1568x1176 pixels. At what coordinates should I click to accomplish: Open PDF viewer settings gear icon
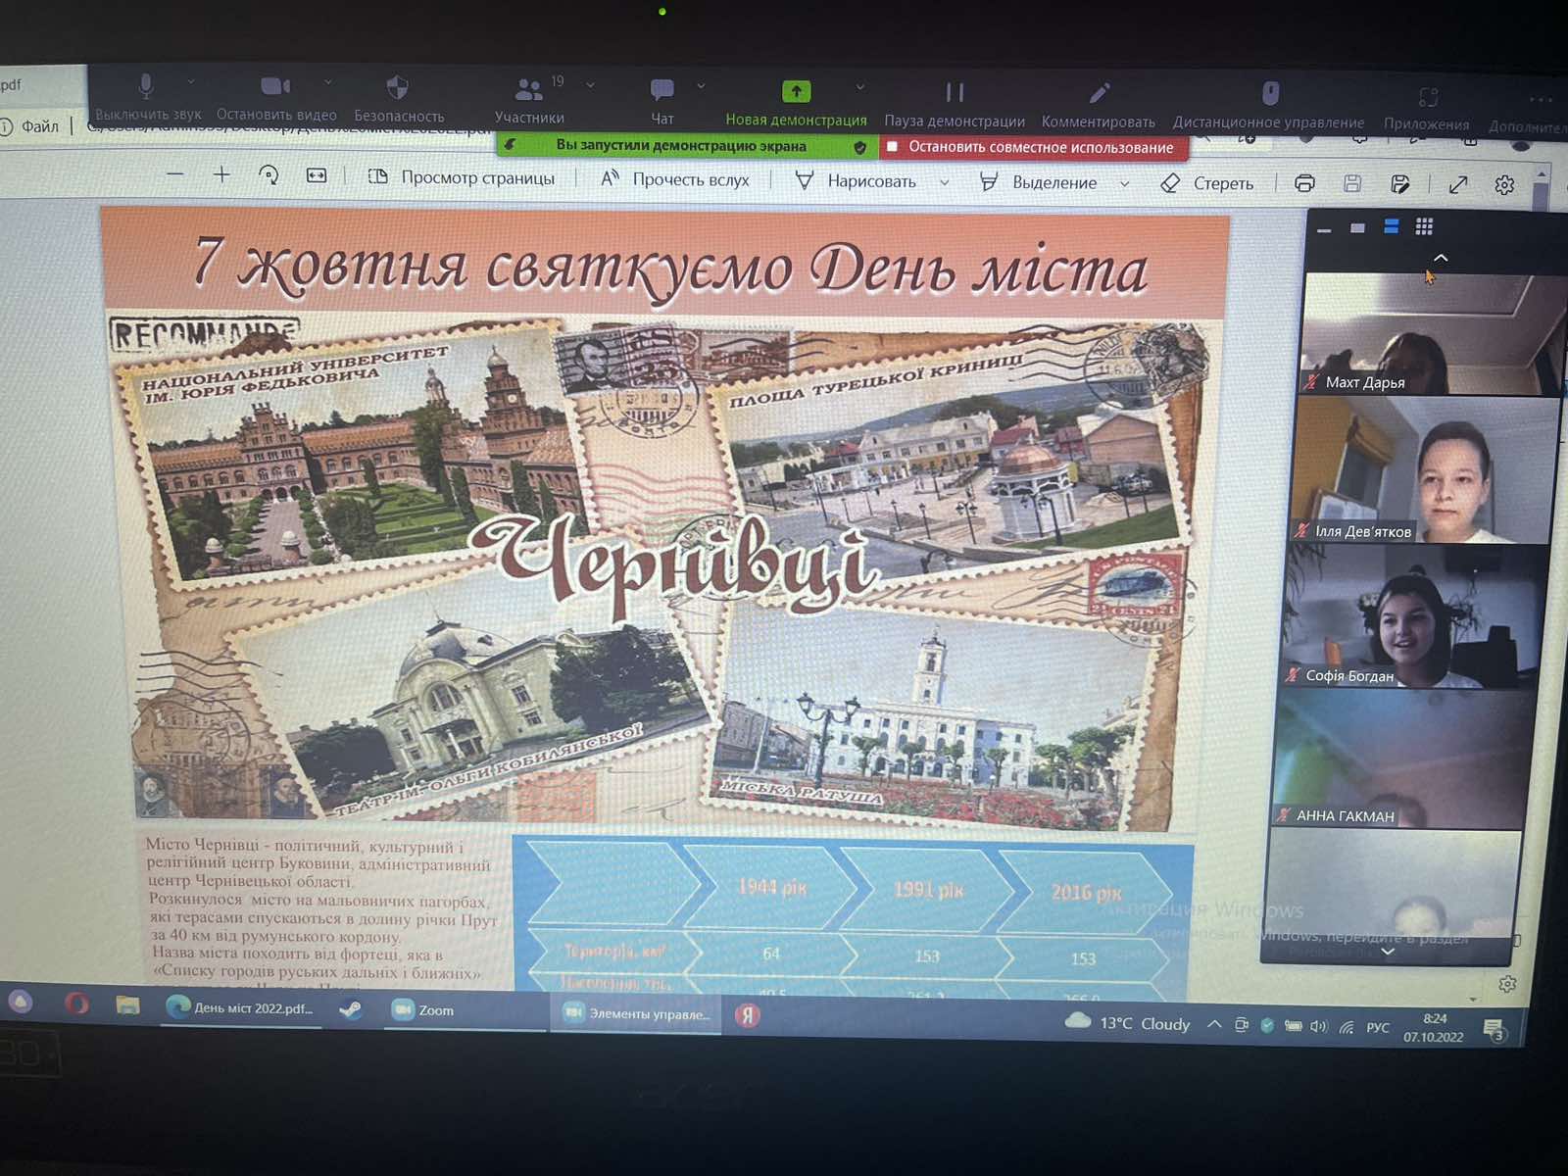[x=1504, y=184]
